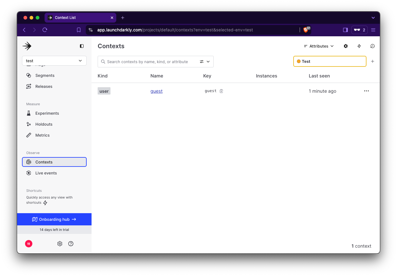The image size is (397, 276).
Task: Open the Attributes dropdown
Action: pos(319,46)
